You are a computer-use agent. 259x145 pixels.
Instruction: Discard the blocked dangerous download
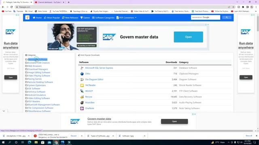(x=74, y=136)
